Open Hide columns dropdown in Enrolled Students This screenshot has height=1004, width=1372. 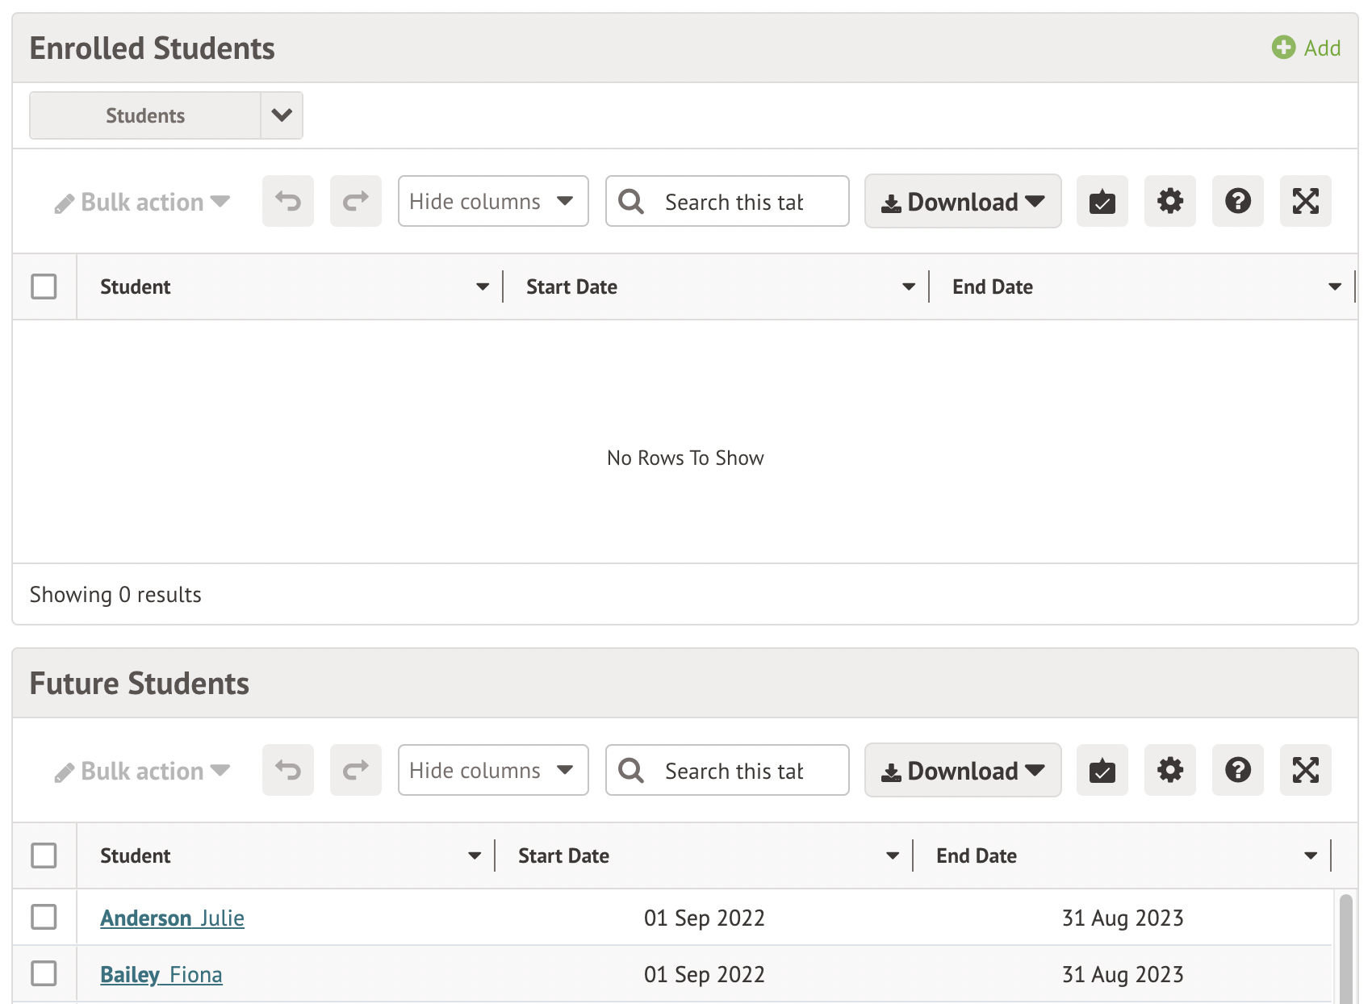click(x=492, y=201)
